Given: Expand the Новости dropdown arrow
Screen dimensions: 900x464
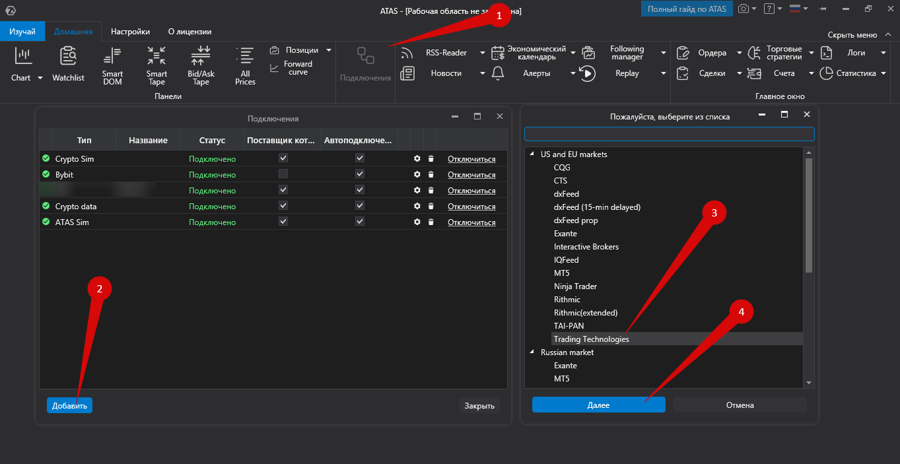Looking at the screenshot, I should pos(482,73).
